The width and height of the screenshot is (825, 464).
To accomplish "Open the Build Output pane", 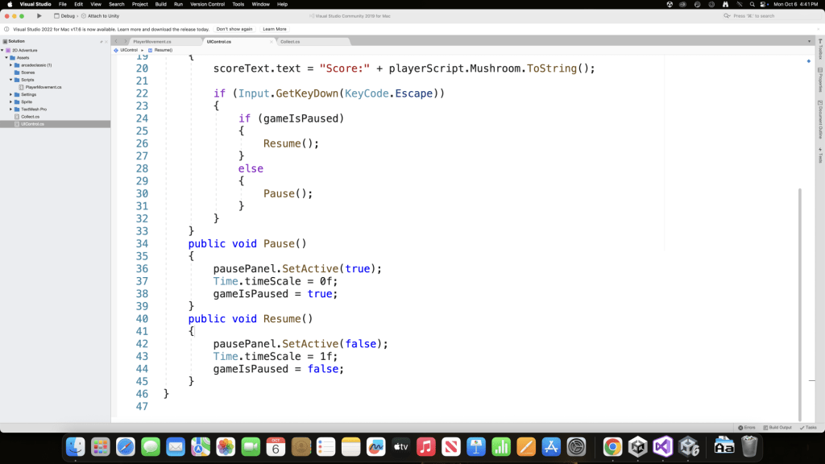I will pyautogui.click(x=777, y=427).
